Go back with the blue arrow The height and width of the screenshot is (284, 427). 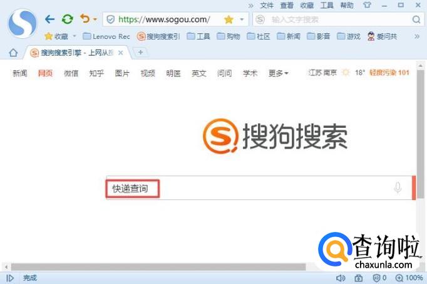click(49, 19)
